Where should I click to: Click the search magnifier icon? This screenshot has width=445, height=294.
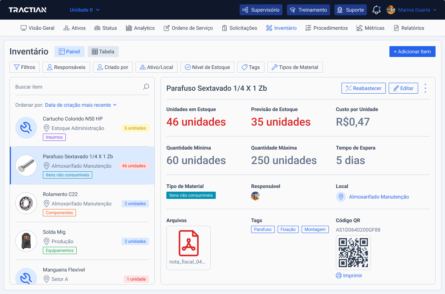tap(146, 87)
